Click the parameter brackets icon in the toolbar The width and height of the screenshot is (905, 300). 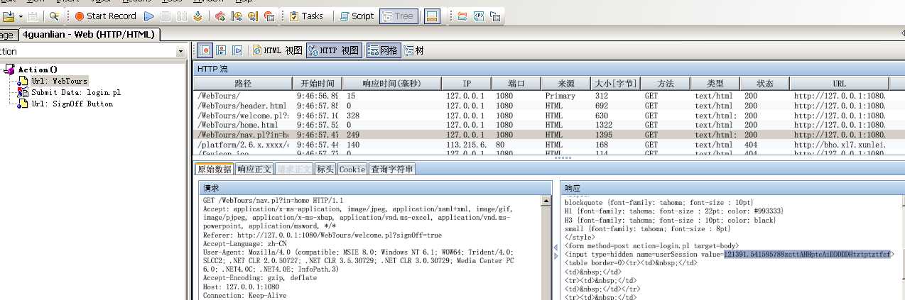[x=479, y=16]
